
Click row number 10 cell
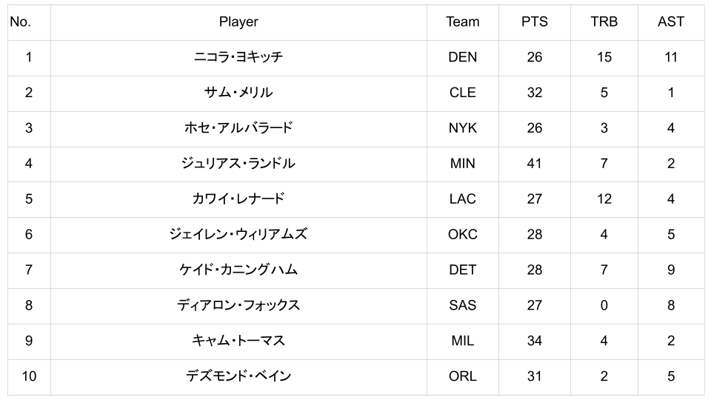pos(29,376)
